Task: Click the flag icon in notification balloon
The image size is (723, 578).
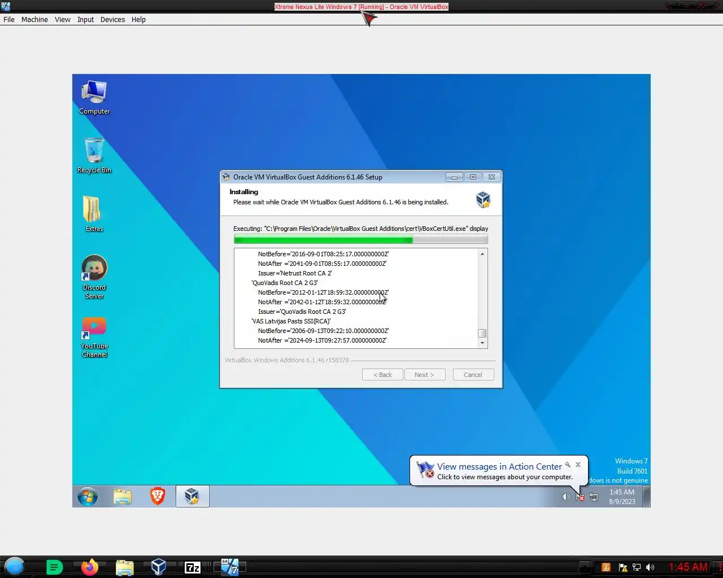Action: (425, 470)
